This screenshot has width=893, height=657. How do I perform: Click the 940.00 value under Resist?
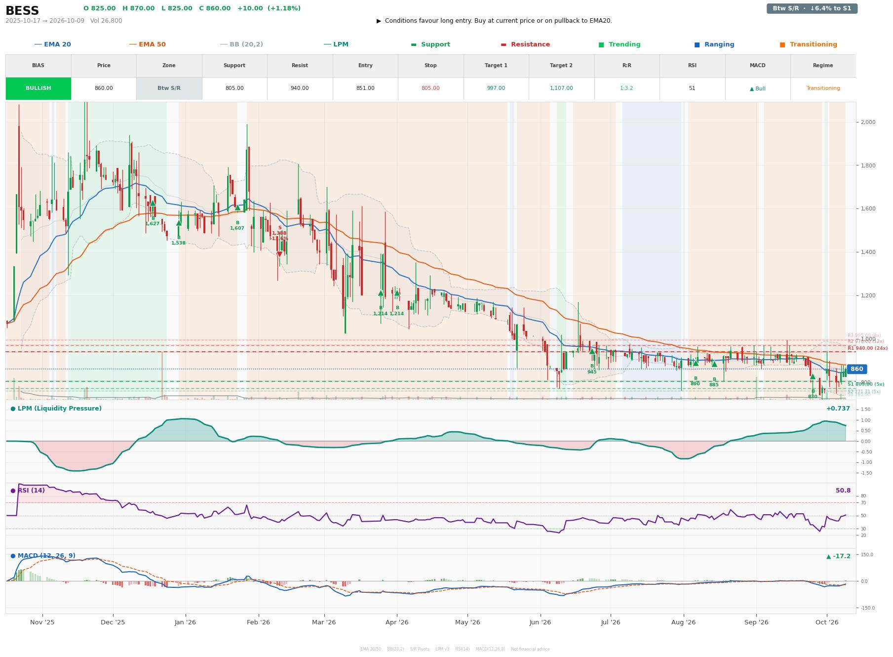pos(300,88)
